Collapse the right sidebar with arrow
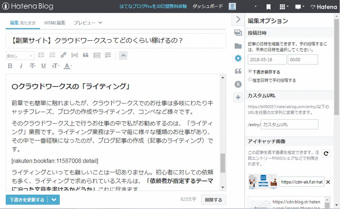This screenshot has height=209, width=340. 238,19
